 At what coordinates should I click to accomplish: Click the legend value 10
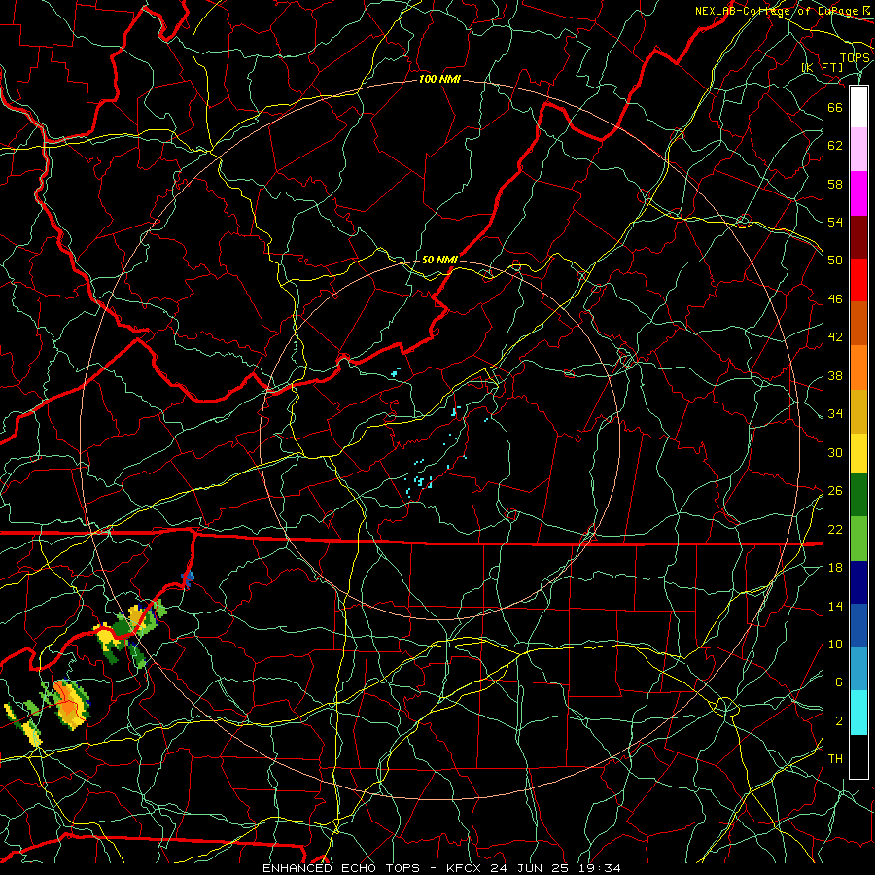coord(835,645)
